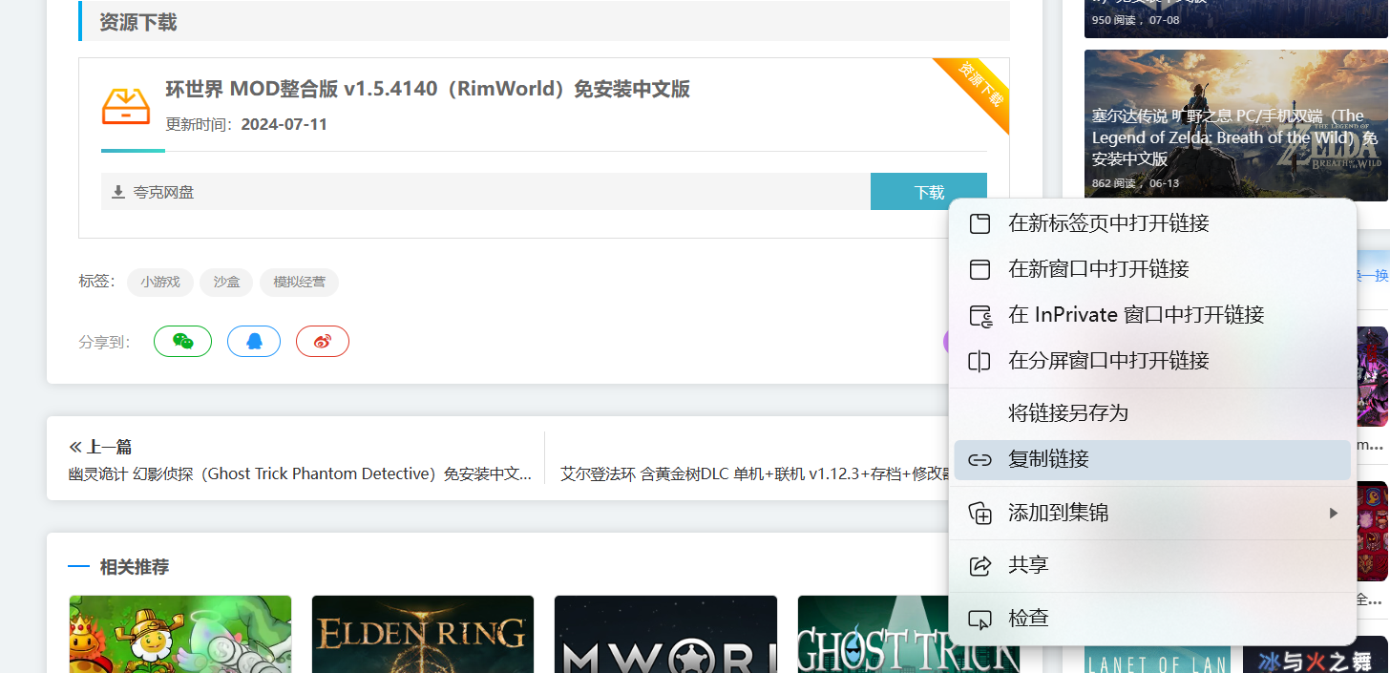The height and width of the screenshot is (673, 1390).
Task: Choose 在 InPrivate 窗口中打开链接
Action: (x=1152, y=315)
